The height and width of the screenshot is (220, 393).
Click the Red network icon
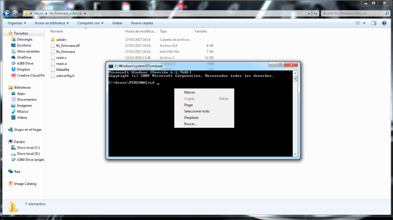[10, 172]
